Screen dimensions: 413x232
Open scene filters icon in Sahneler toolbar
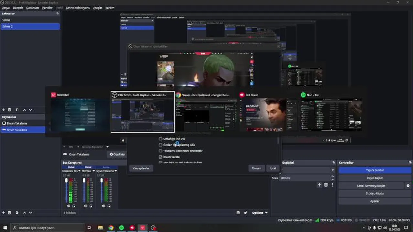[17, 110]
